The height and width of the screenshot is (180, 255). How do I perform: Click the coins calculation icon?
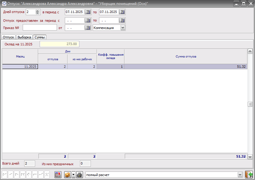pos(68,175)
